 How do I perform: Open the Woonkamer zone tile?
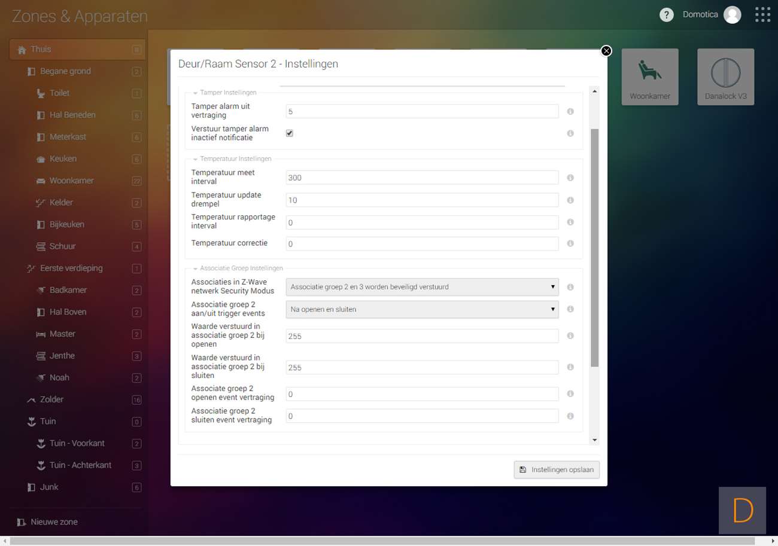pyautogui.click(x=650, y=77)
